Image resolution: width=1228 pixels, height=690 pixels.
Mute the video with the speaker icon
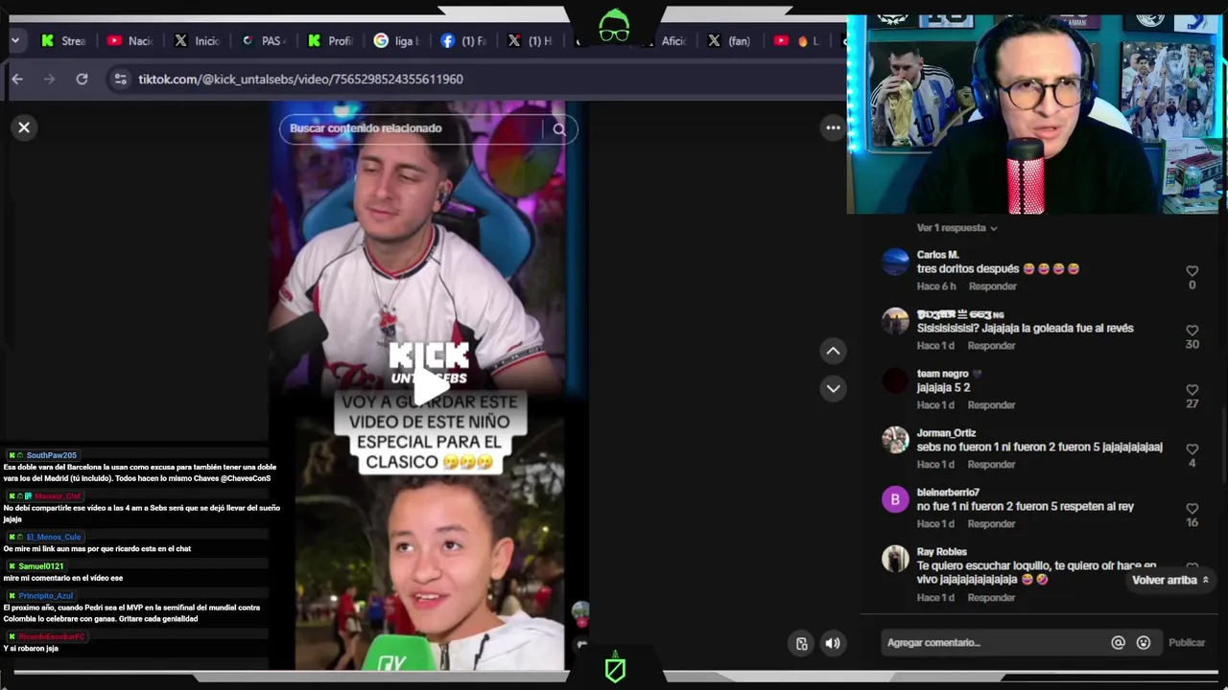[833, 643]
